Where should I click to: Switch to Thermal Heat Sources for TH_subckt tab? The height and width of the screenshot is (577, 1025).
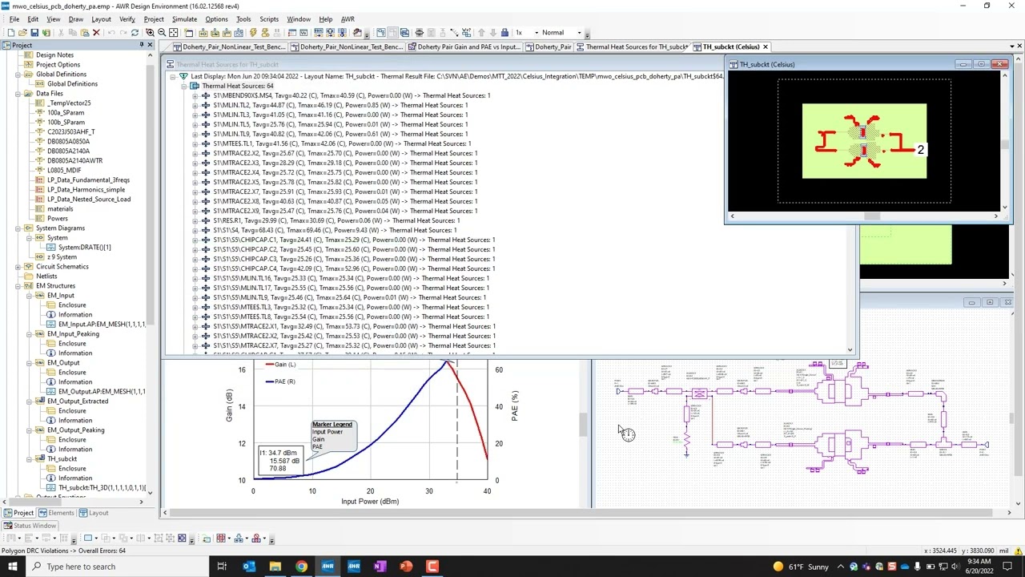coord(632,47)
